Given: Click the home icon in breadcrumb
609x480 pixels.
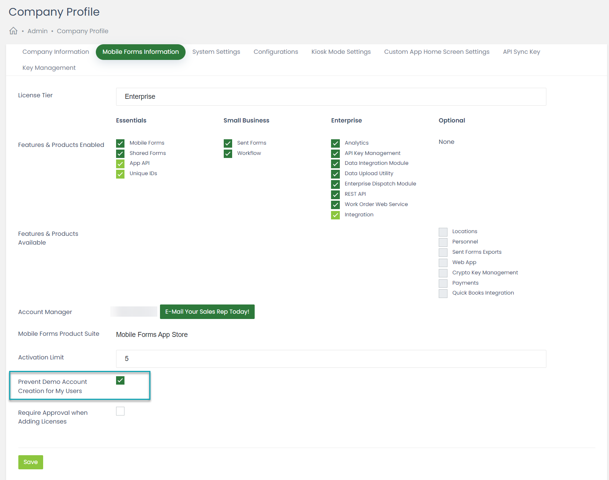Looking at the screenshot, I should pyautogui.click(x=13, y=31).
